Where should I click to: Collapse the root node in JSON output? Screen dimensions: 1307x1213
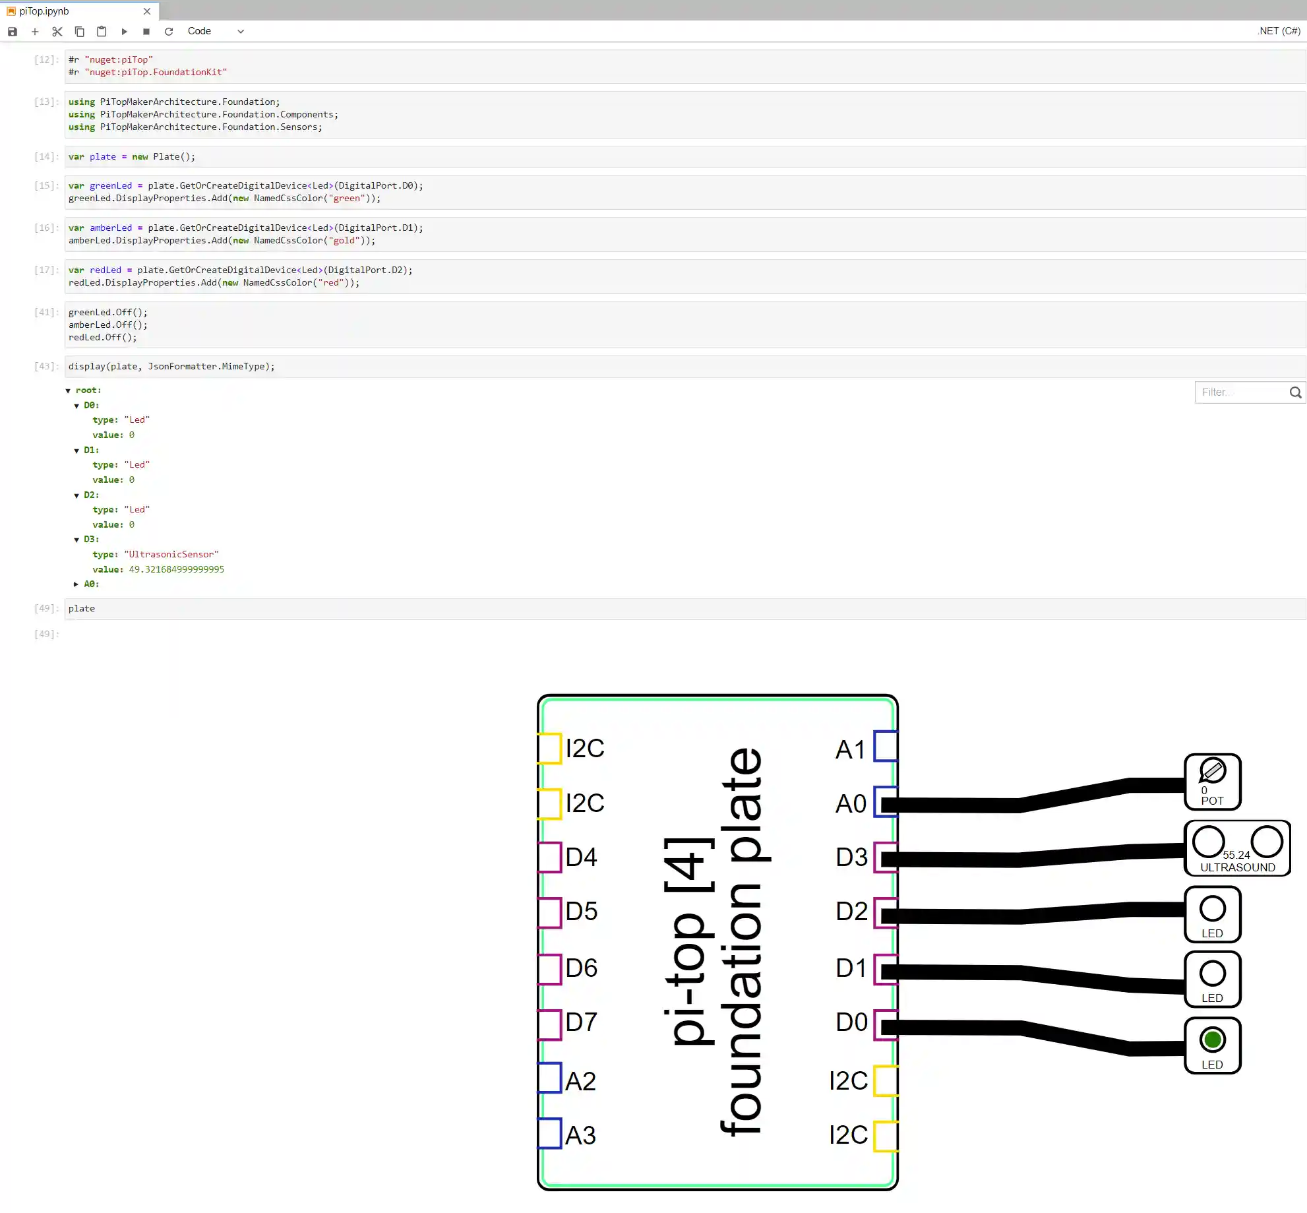pos(68,390)
